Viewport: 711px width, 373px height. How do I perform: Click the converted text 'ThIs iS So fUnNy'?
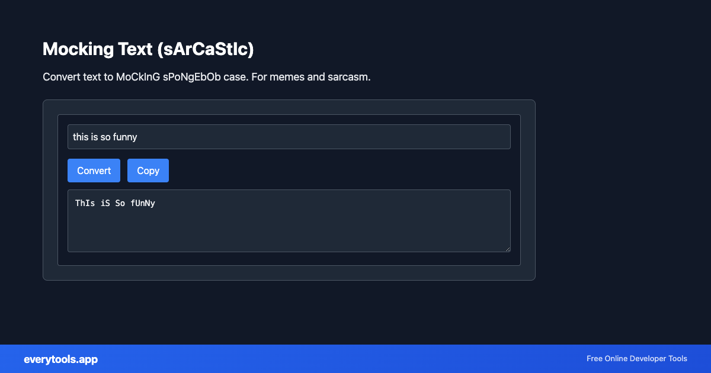point(115,203)
